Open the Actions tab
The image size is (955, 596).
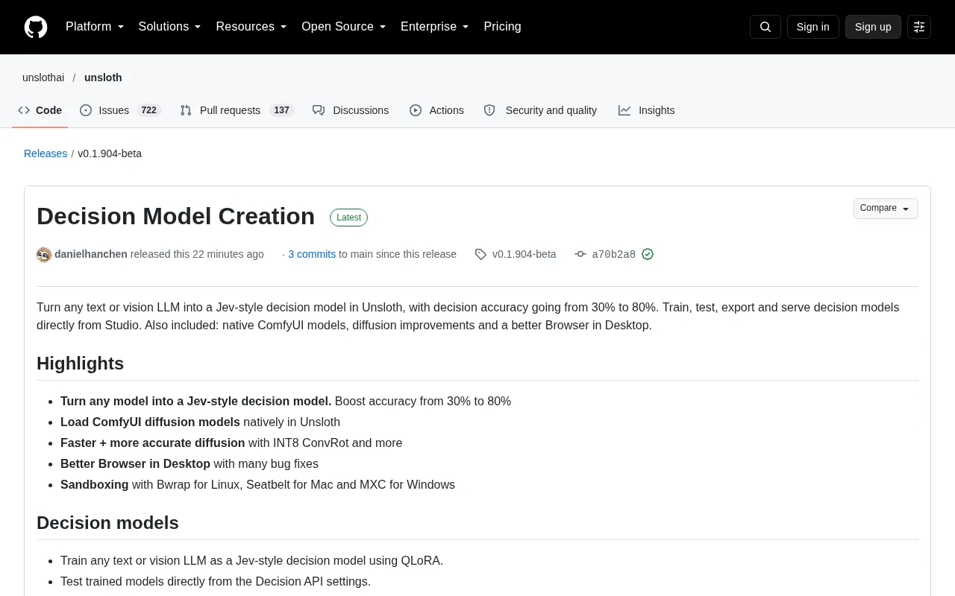click(x=436, y=110)
